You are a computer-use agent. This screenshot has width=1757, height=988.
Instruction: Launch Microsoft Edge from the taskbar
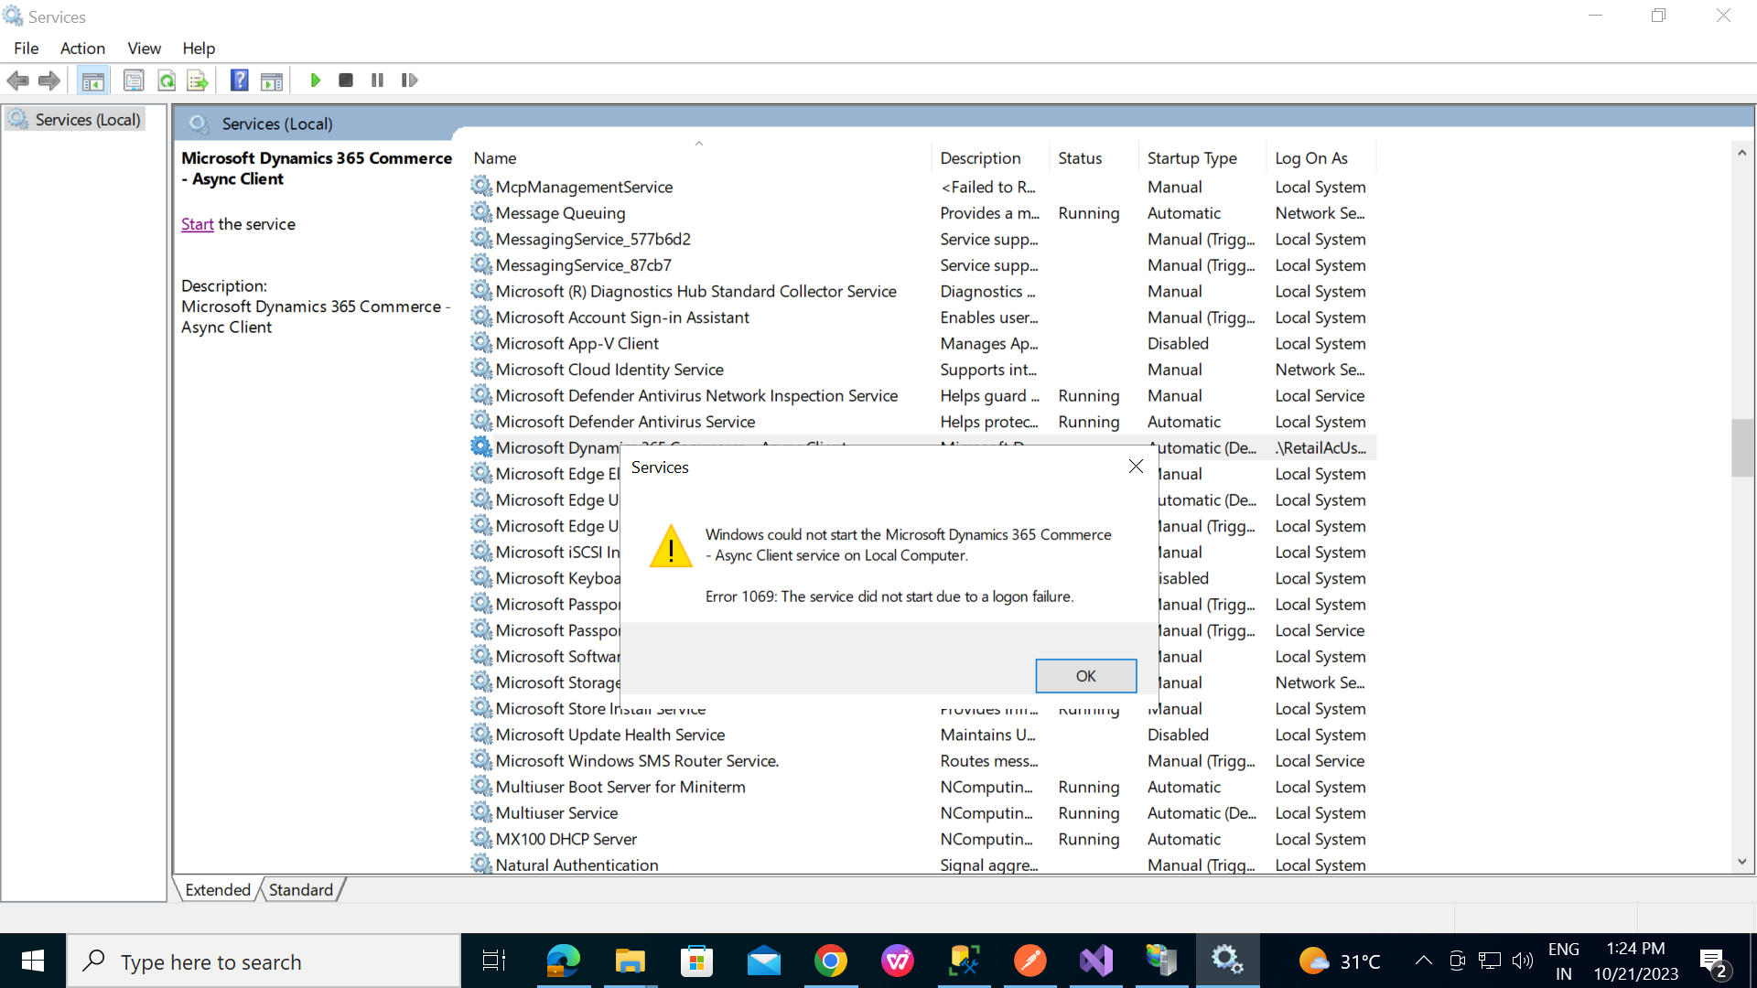[x=563, y=961]
